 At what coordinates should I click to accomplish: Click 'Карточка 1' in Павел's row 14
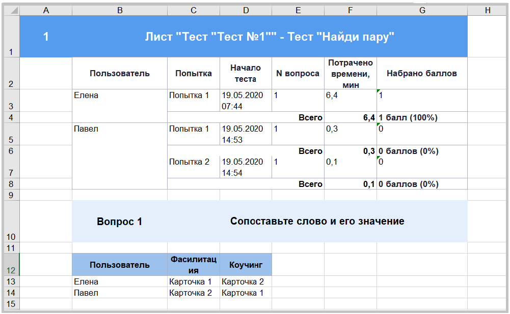pos(246,293)
